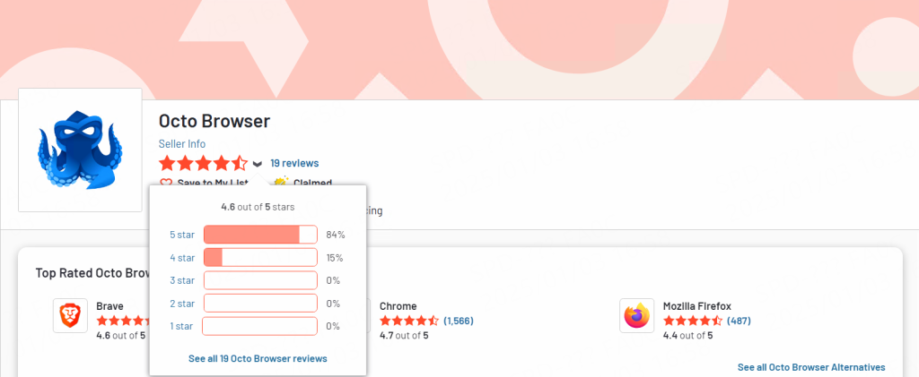Filter reviews by 5 star
This screenshot has width=919, height=377.
click(182, 235)
